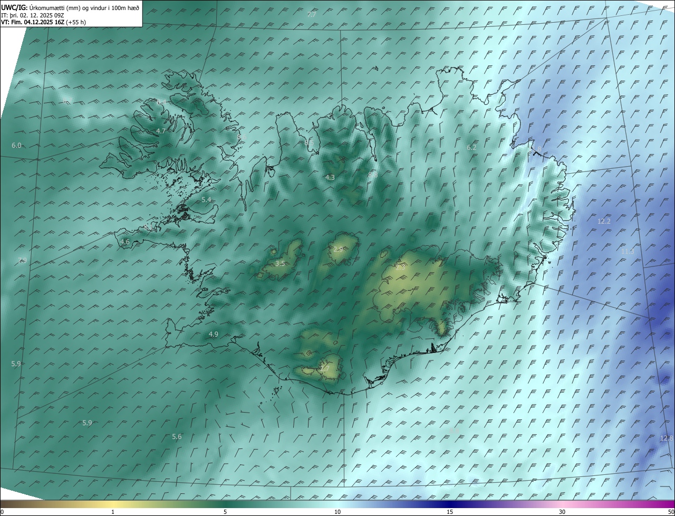675x516 pixels.
Task: Click the 0 tick on the color scale
Action: point(2,512)
